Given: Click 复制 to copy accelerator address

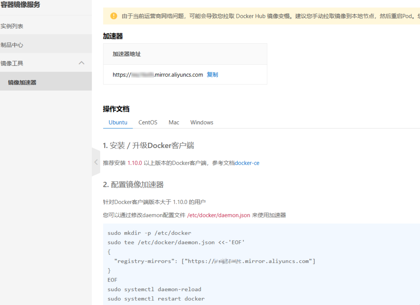Looking at the screenshot, I should click(x=212, y=75).
